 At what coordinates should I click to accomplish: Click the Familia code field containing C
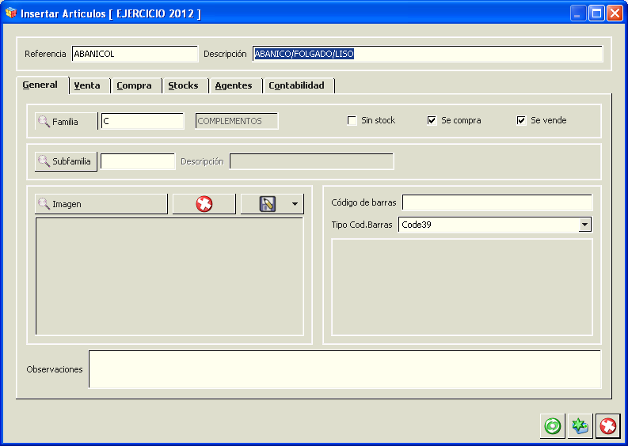(143, 121)
